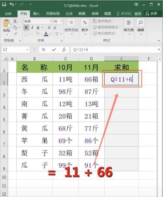This screenshot has width=163, height=197.
Task: Open the font size 18 dropdown
Action: click(x=61, y=21)
